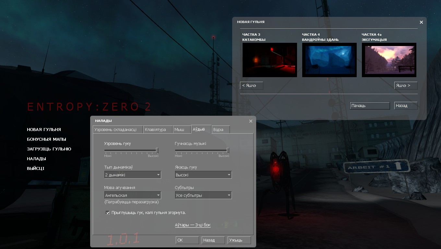
Task: Select the Частка 3 Катакомбы thumbnail
Action: click(x=269, y=60)
